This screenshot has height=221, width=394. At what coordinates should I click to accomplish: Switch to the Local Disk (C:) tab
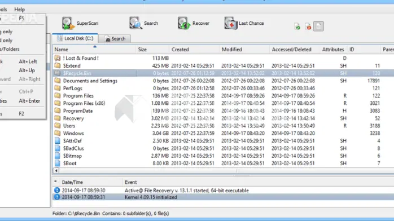coord(75,38)
